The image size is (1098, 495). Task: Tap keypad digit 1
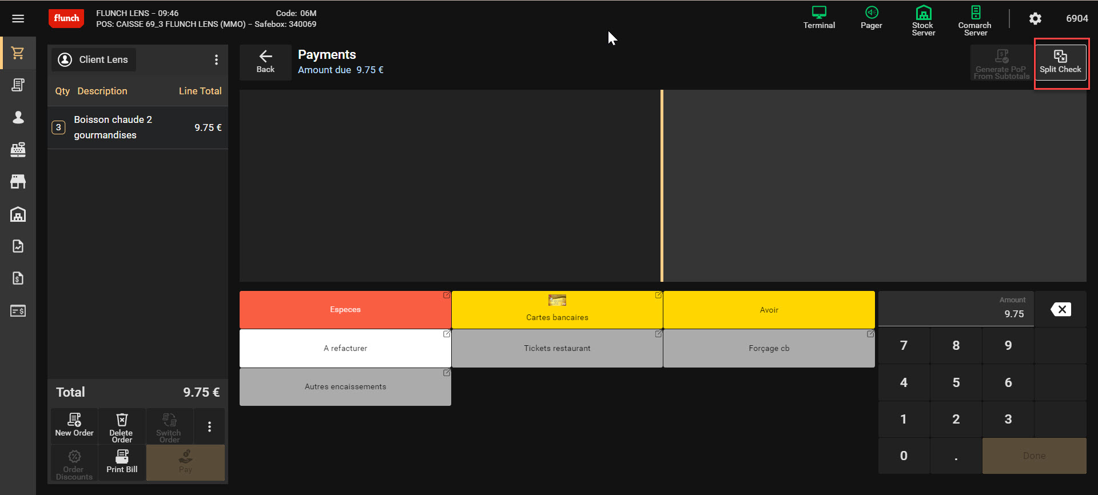[904, 419]
